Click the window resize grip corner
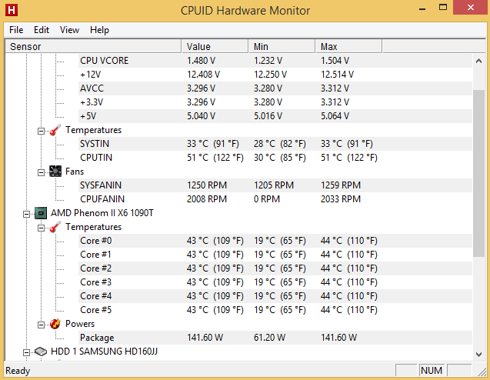Viewport: 490px width, 380px height. [482, 372]
